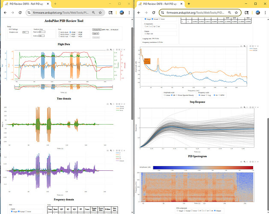Image resolution: width=269 pixels, height=214 pixels.
Task: Set amplitude scale to Power Spectral Density
Action: pos(177,95)
